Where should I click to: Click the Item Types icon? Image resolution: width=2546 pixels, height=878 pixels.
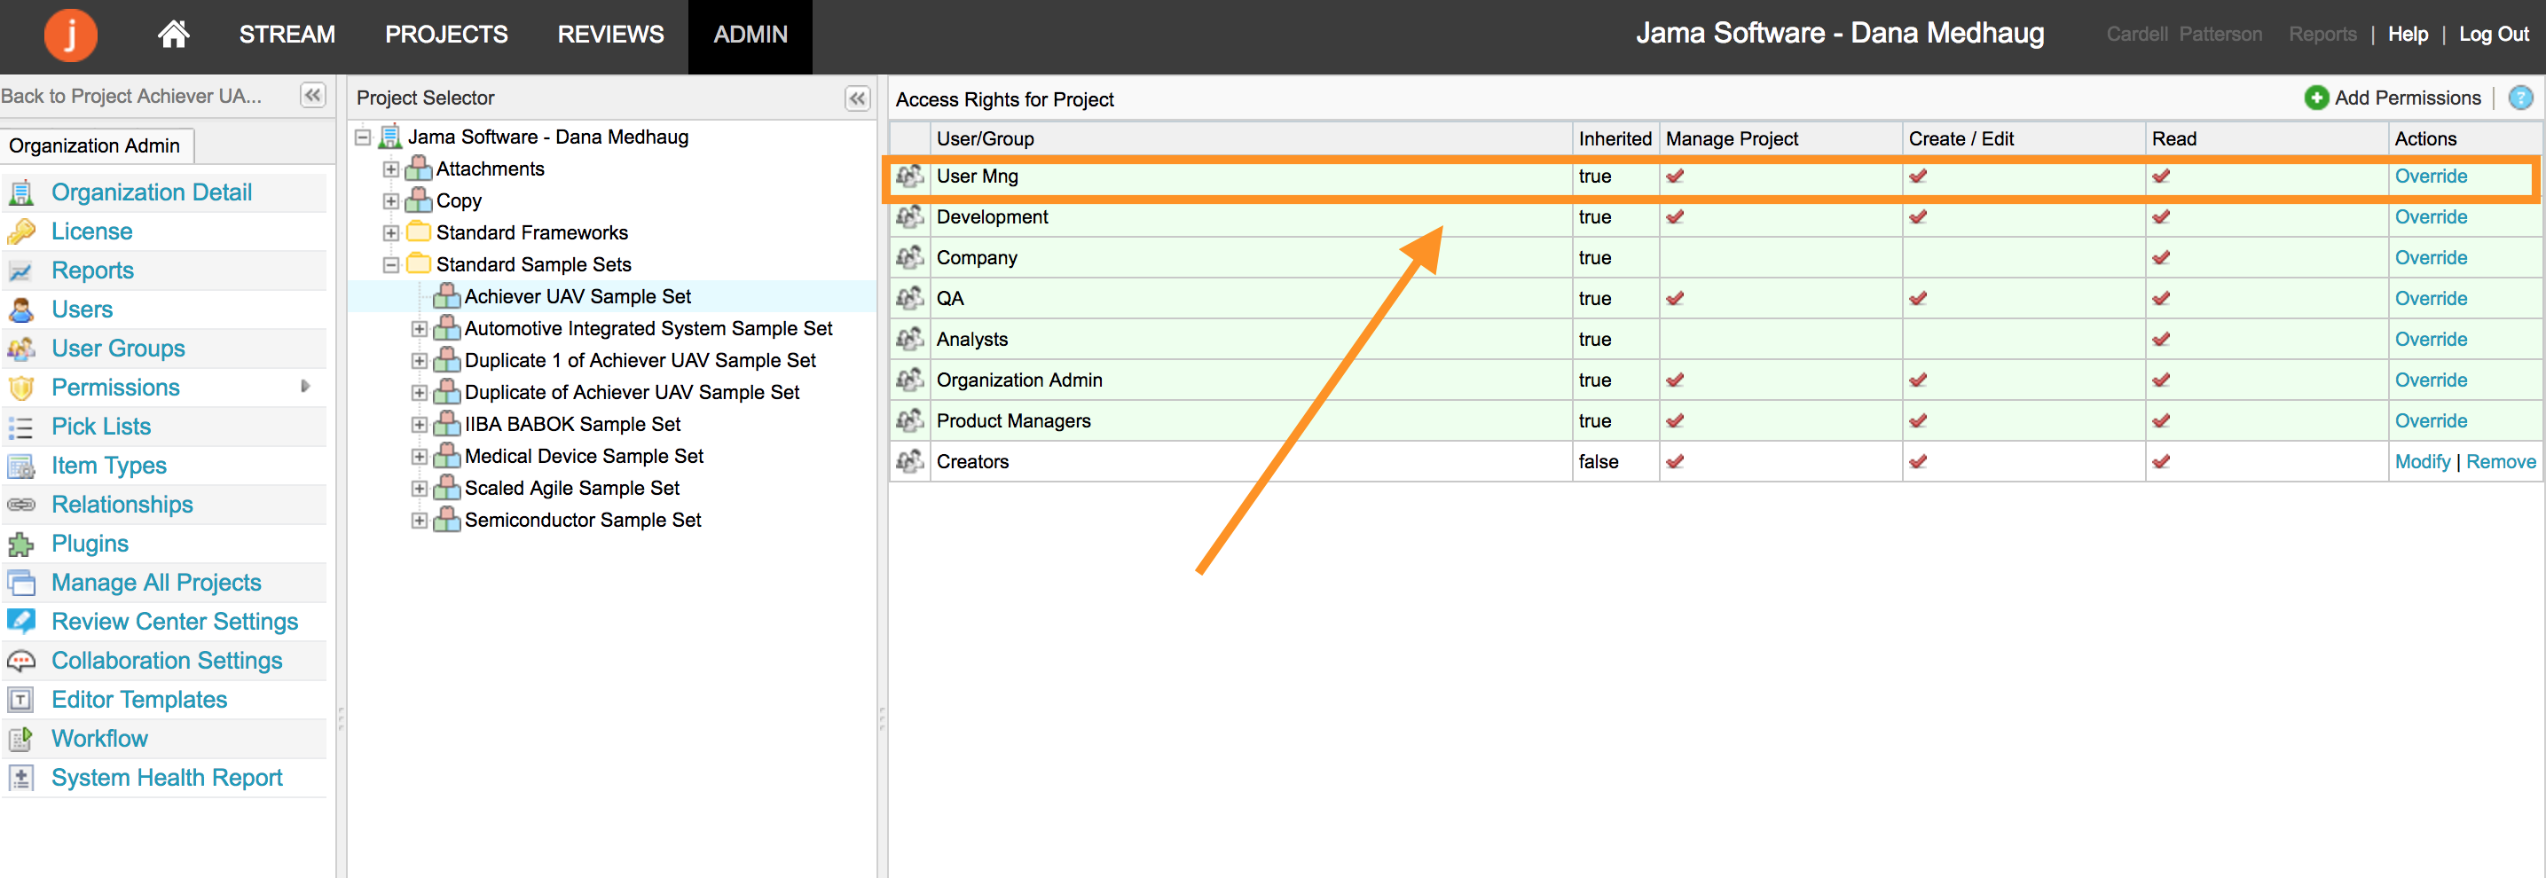[x=20, y=466]
